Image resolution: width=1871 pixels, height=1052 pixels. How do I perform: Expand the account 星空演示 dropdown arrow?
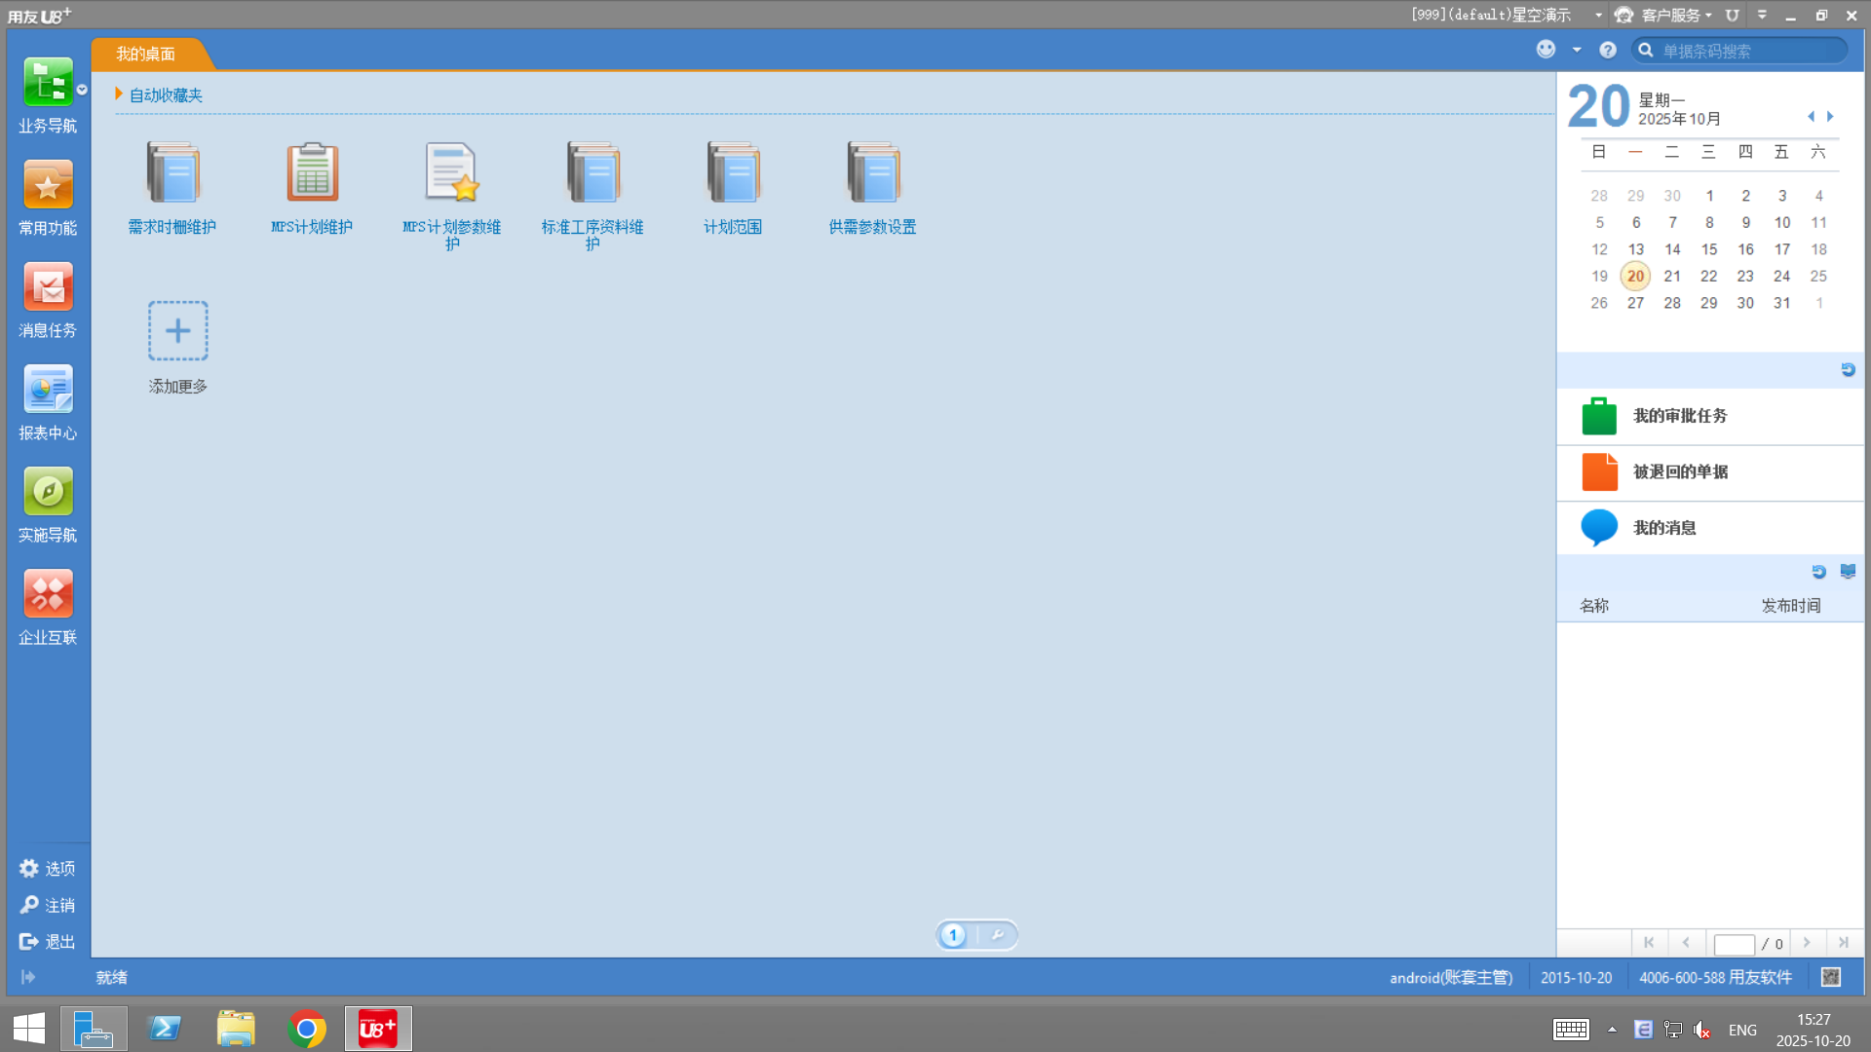point(1598,15)
